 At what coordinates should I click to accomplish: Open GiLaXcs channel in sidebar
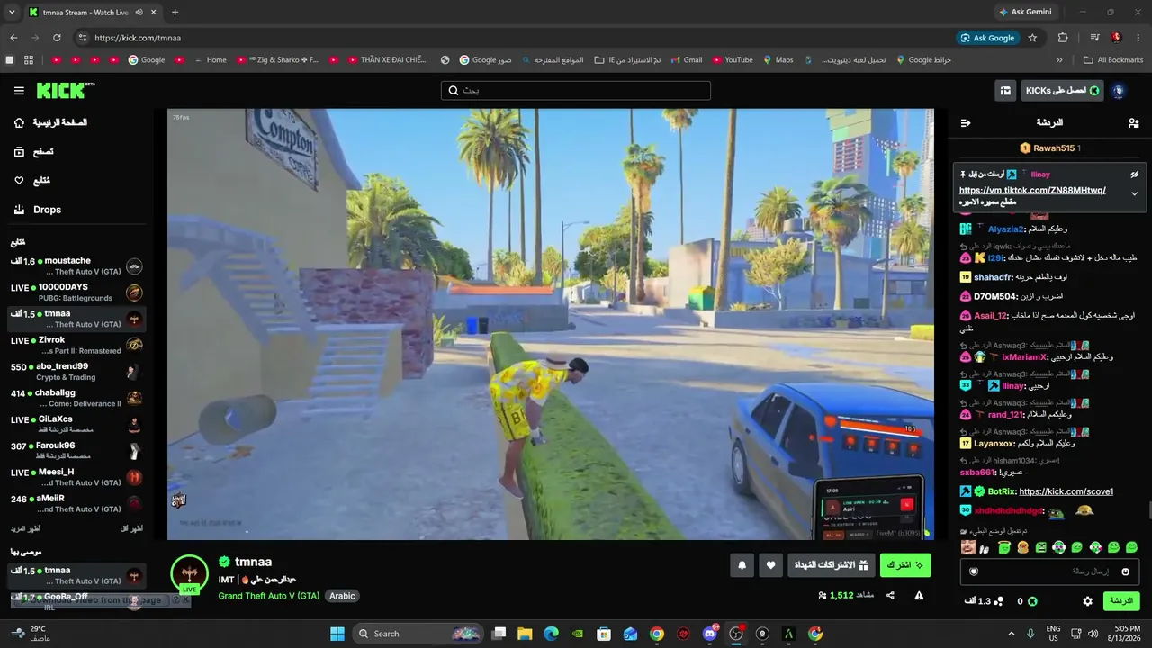pos(76,425)
